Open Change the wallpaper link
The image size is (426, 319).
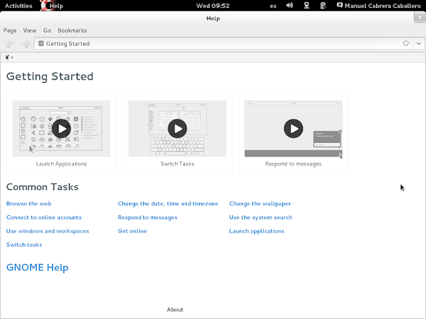(260, 203)
